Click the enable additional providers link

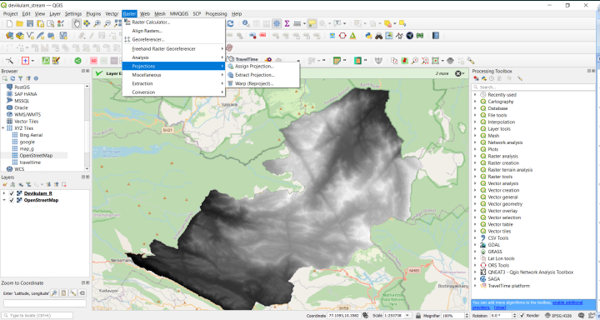click(567, 302)
